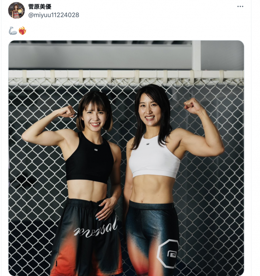
Task: Open the @miyuu11224028 handle link
Action: [x=54, y=15]
